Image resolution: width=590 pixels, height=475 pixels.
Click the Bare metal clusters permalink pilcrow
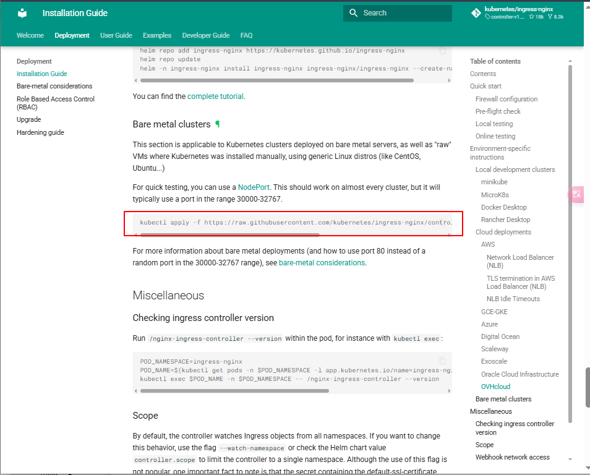click(218, 124)
